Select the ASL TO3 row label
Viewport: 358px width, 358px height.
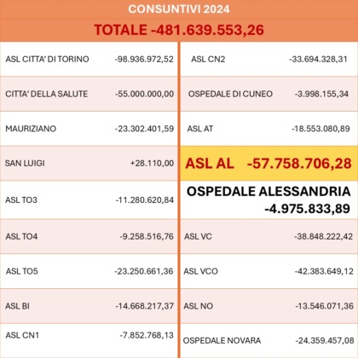point(21,200)
